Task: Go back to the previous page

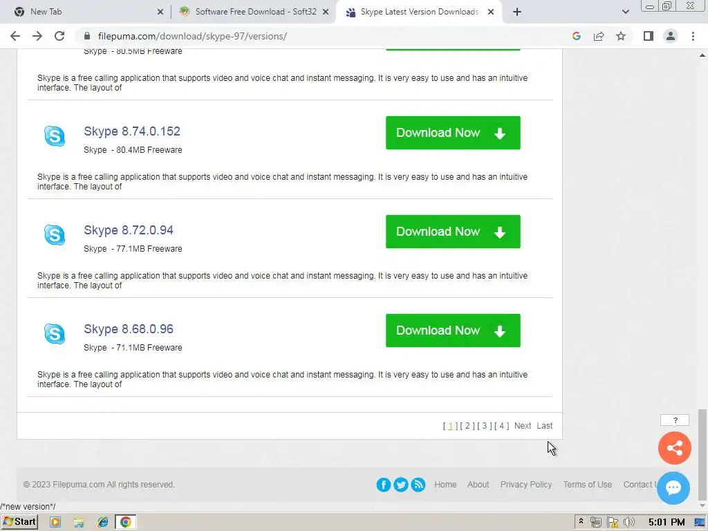Action: click(15, 36)
